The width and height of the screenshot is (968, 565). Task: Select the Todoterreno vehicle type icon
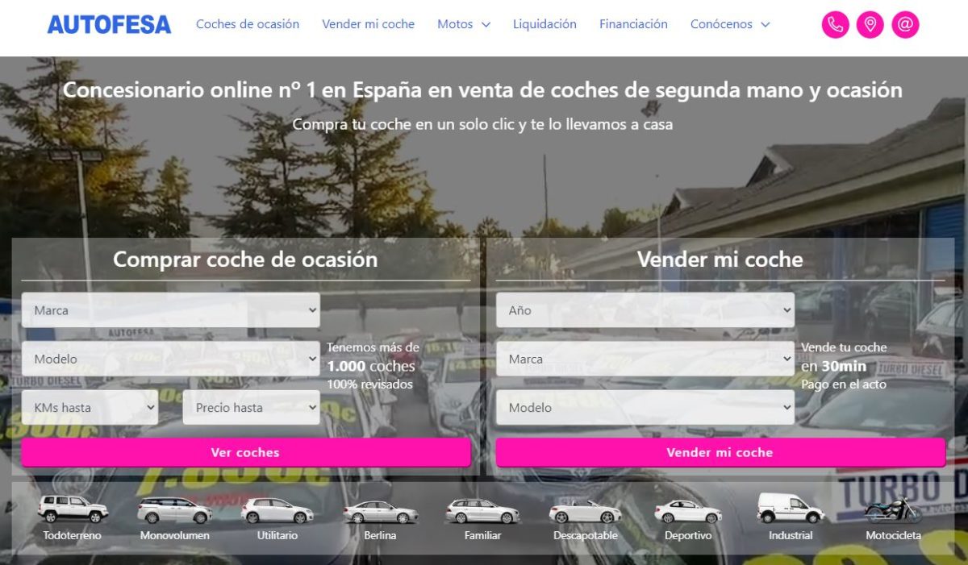73,511
